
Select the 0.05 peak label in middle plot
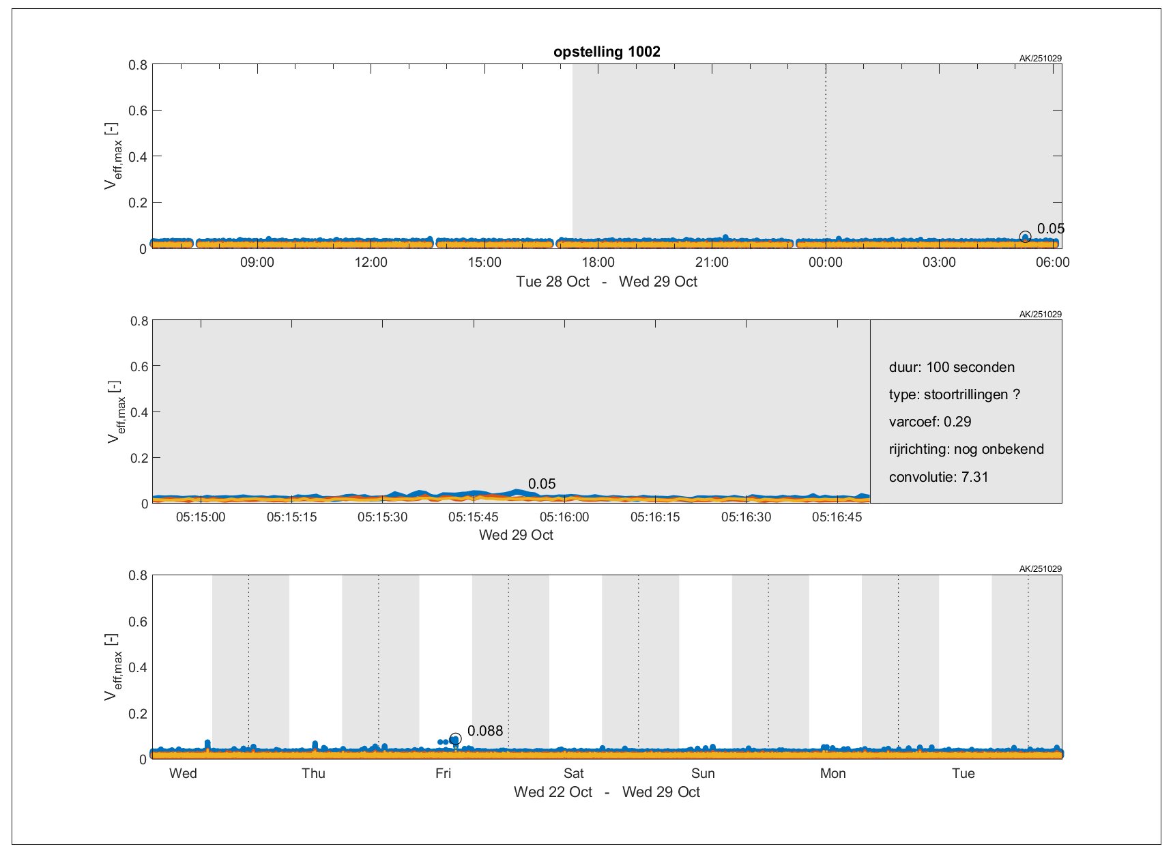(x=542, y=484)
